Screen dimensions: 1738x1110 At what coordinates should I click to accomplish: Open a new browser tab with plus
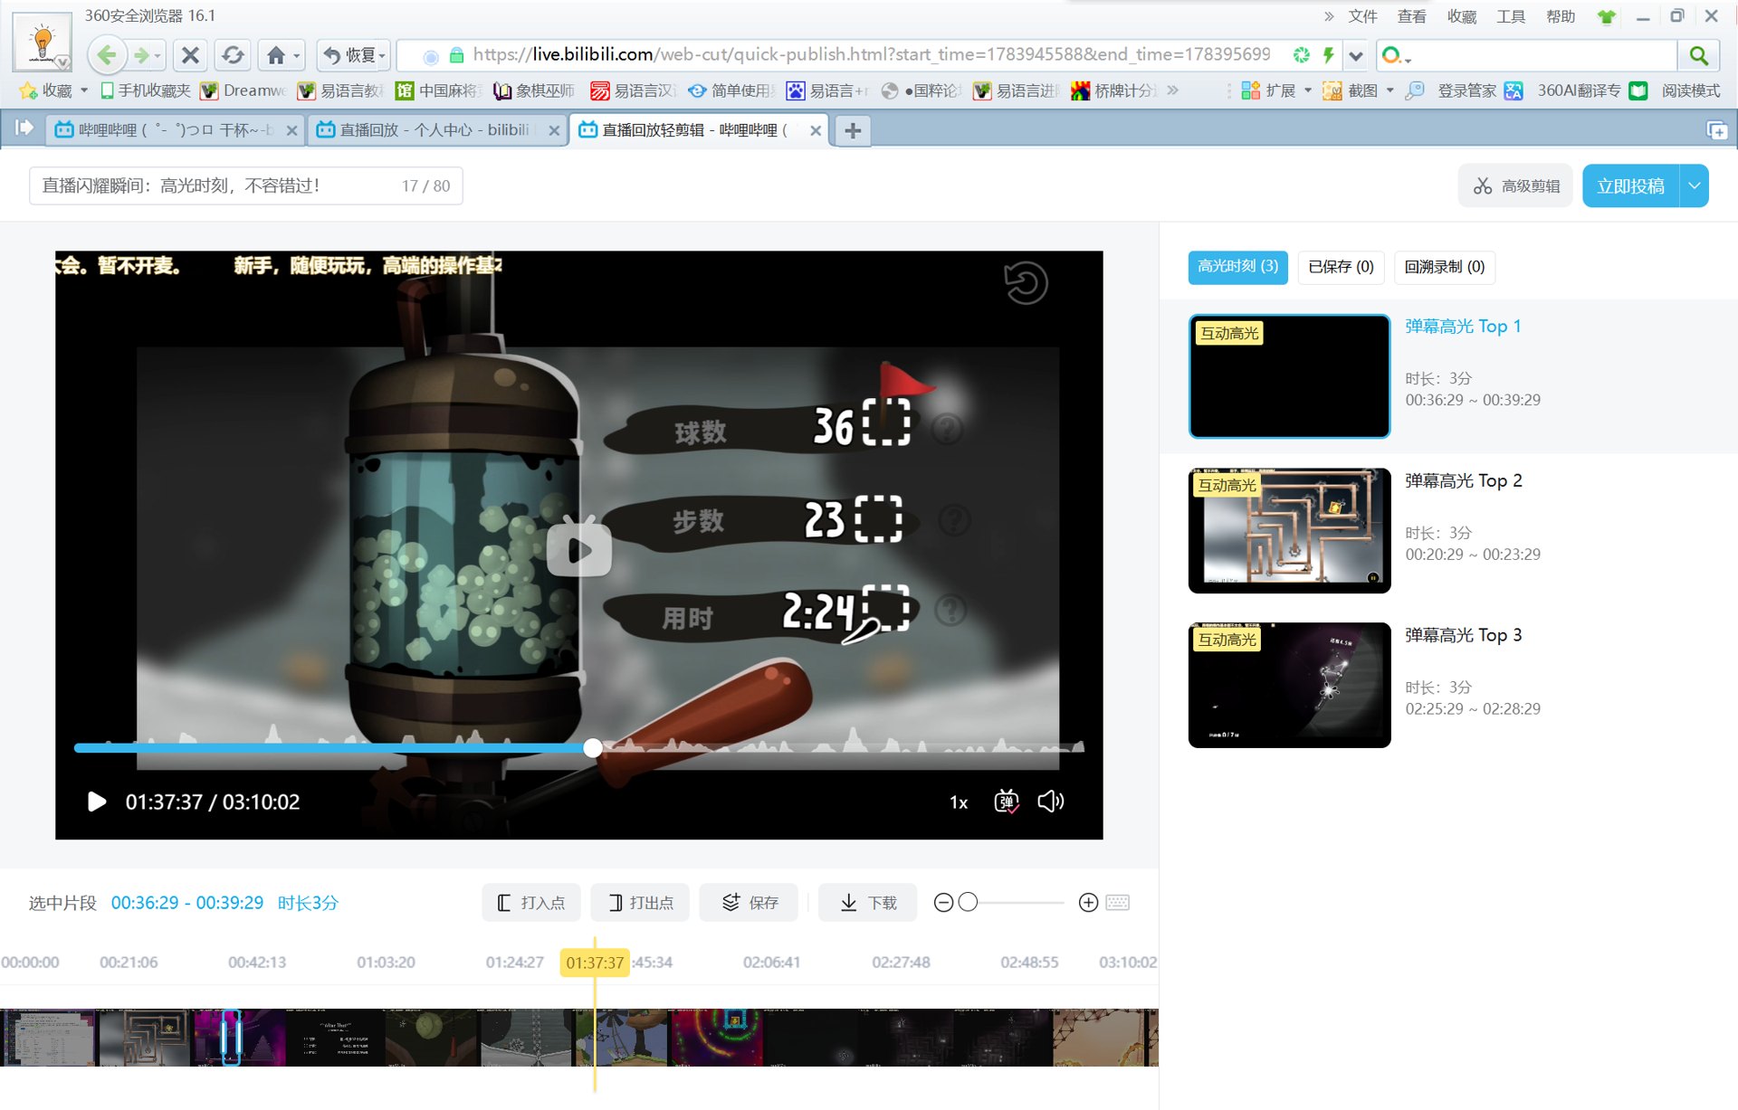[852, 130]
